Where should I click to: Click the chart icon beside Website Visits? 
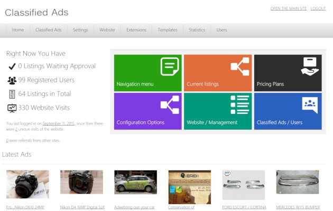click(12, 108)
